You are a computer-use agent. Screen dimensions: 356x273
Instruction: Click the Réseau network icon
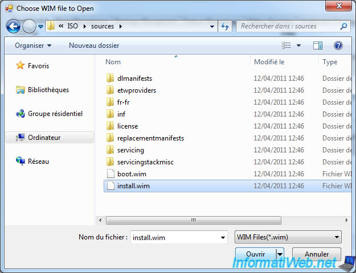click(x=20, y=161)
